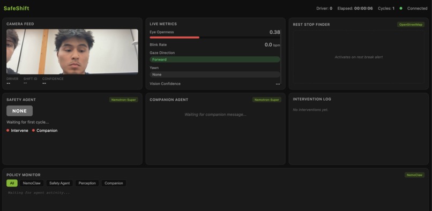Select the Companion filter tab
Image resolution: width=432 pixels, height=211 pixels.
coord(114,183)
